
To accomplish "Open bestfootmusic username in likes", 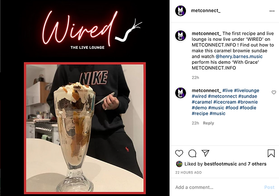I will 220,164.
